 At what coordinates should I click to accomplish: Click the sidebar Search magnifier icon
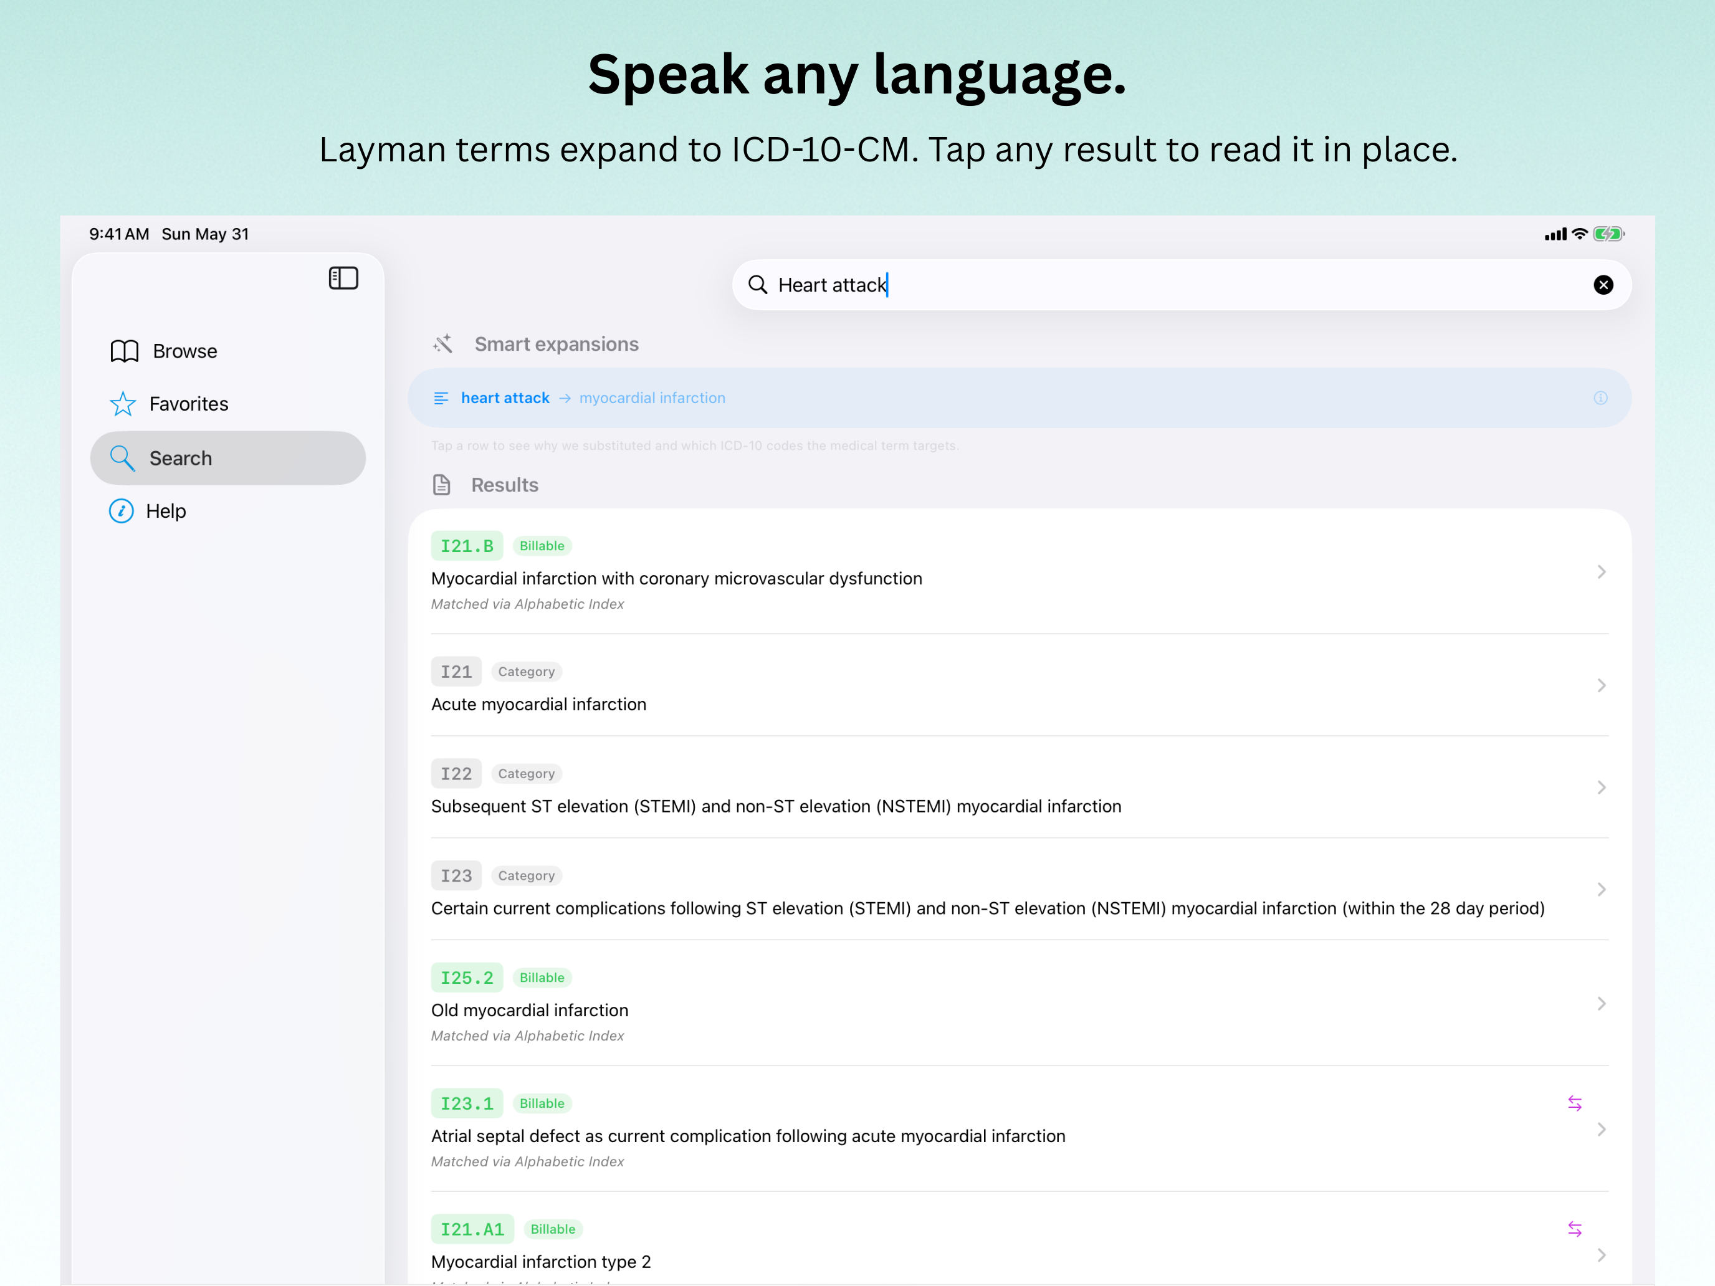tap(123, 458)
